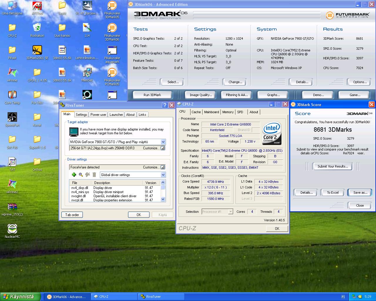Select the Roskakori recycle bin icon

pyautogui.click(x=37, y=30)
